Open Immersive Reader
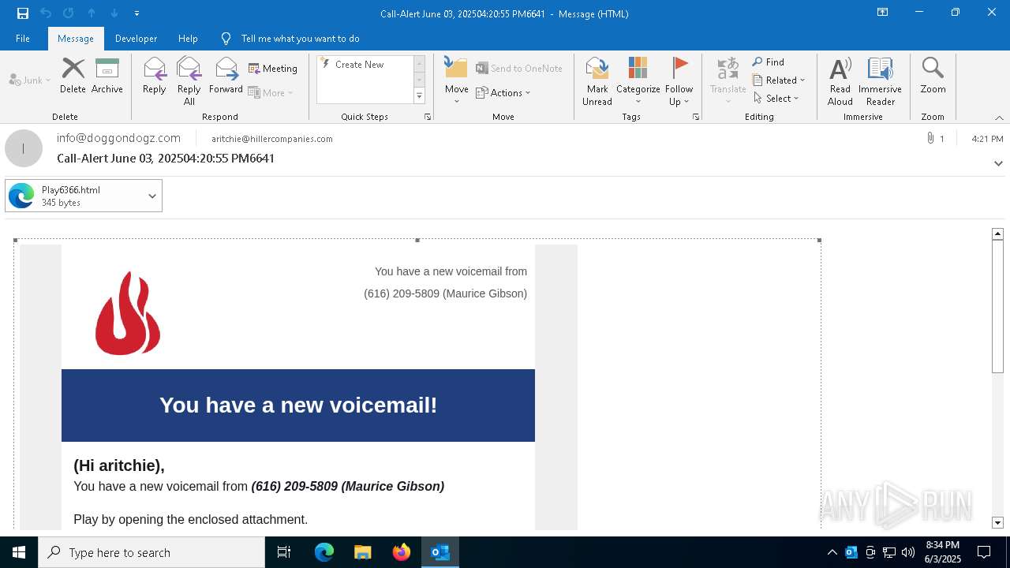 point(880,81)
